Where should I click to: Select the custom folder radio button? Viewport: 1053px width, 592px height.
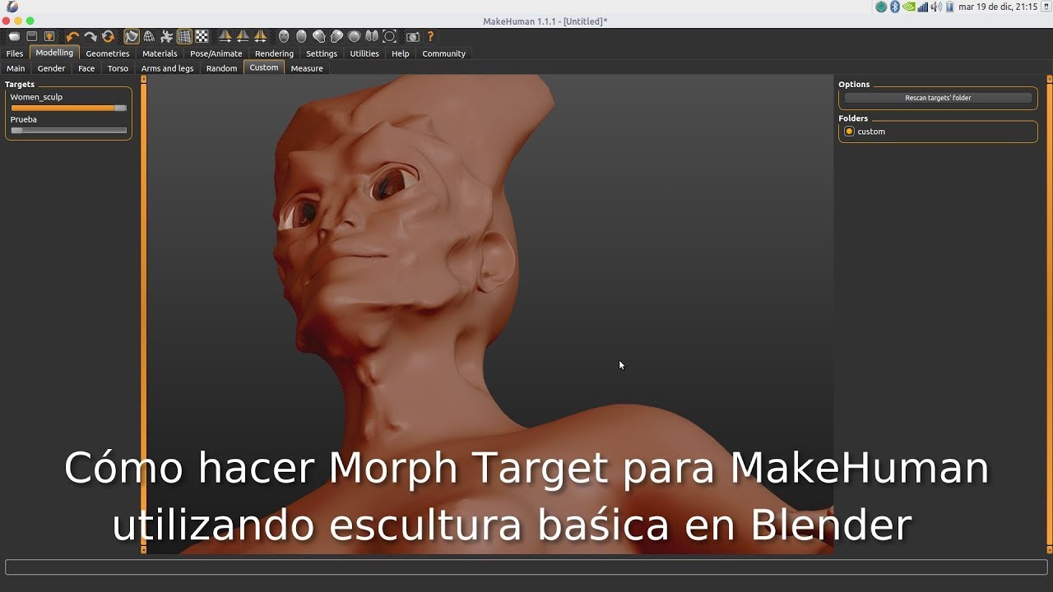tap(850, 132)
